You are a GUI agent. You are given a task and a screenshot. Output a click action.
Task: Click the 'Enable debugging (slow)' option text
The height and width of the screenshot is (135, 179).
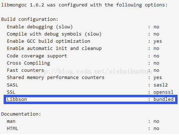click(x=40, y=27)
